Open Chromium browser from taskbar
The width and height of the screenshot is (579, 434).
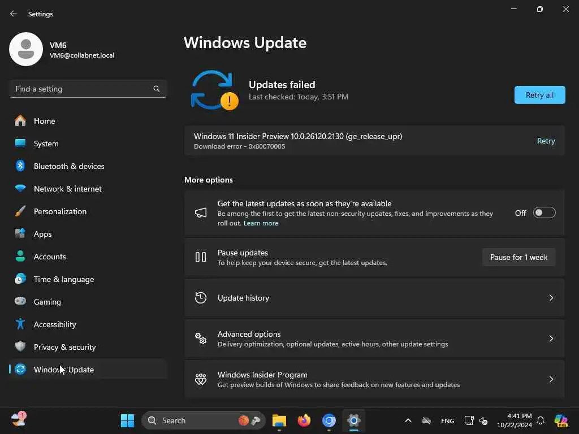pos(329,420)
